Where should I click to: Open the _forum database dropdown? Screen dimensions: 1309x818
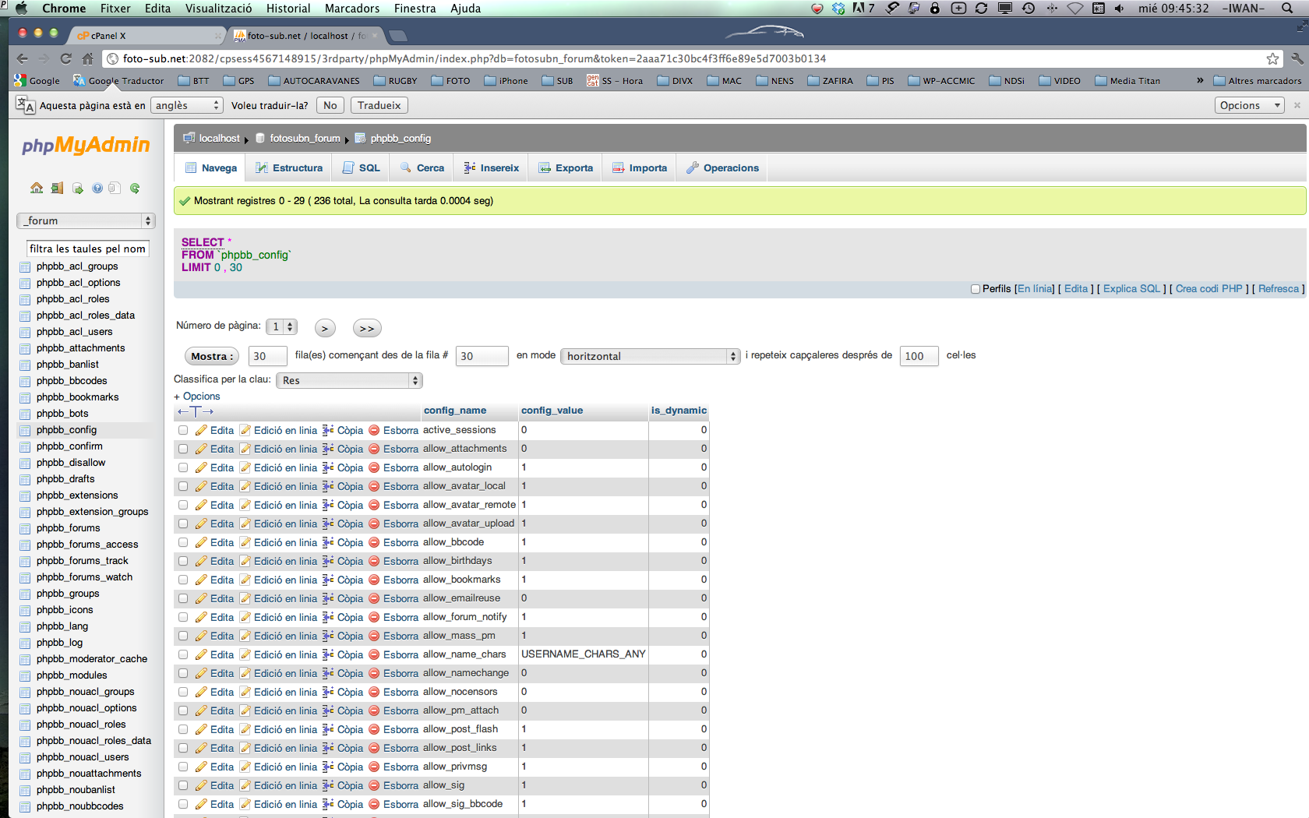click(86, 221)
